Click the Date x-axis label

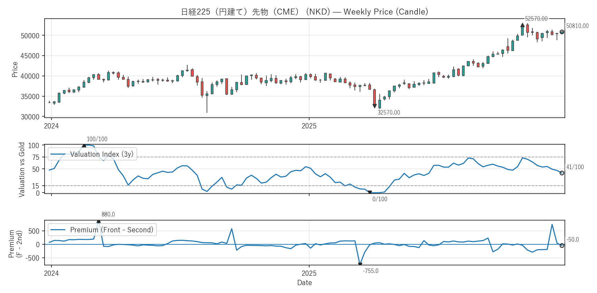[304, 283]
